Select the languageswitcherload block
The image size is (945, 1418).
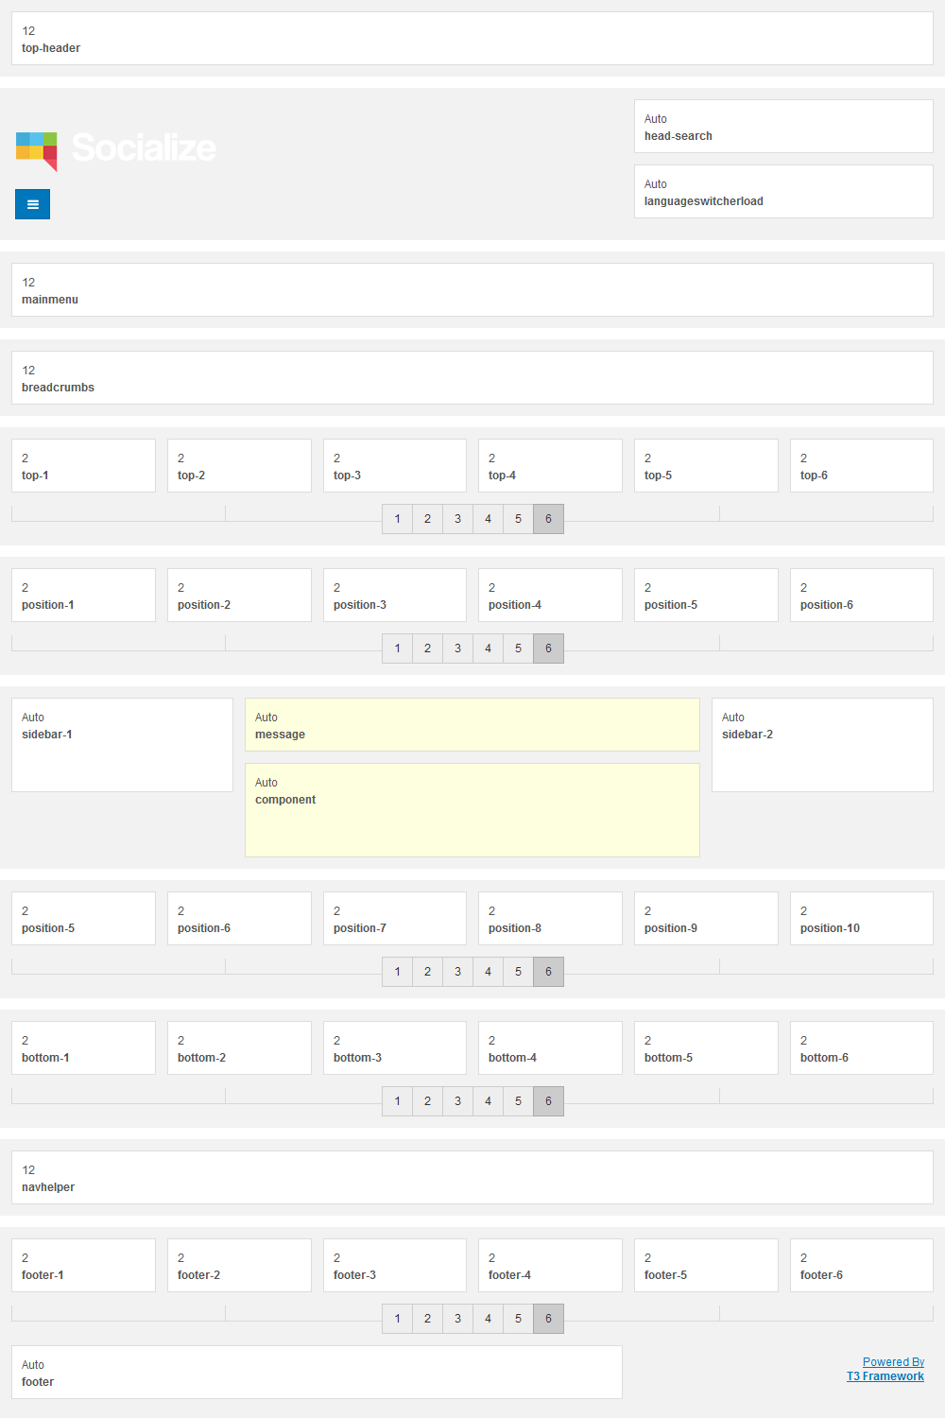pos(782,191)
